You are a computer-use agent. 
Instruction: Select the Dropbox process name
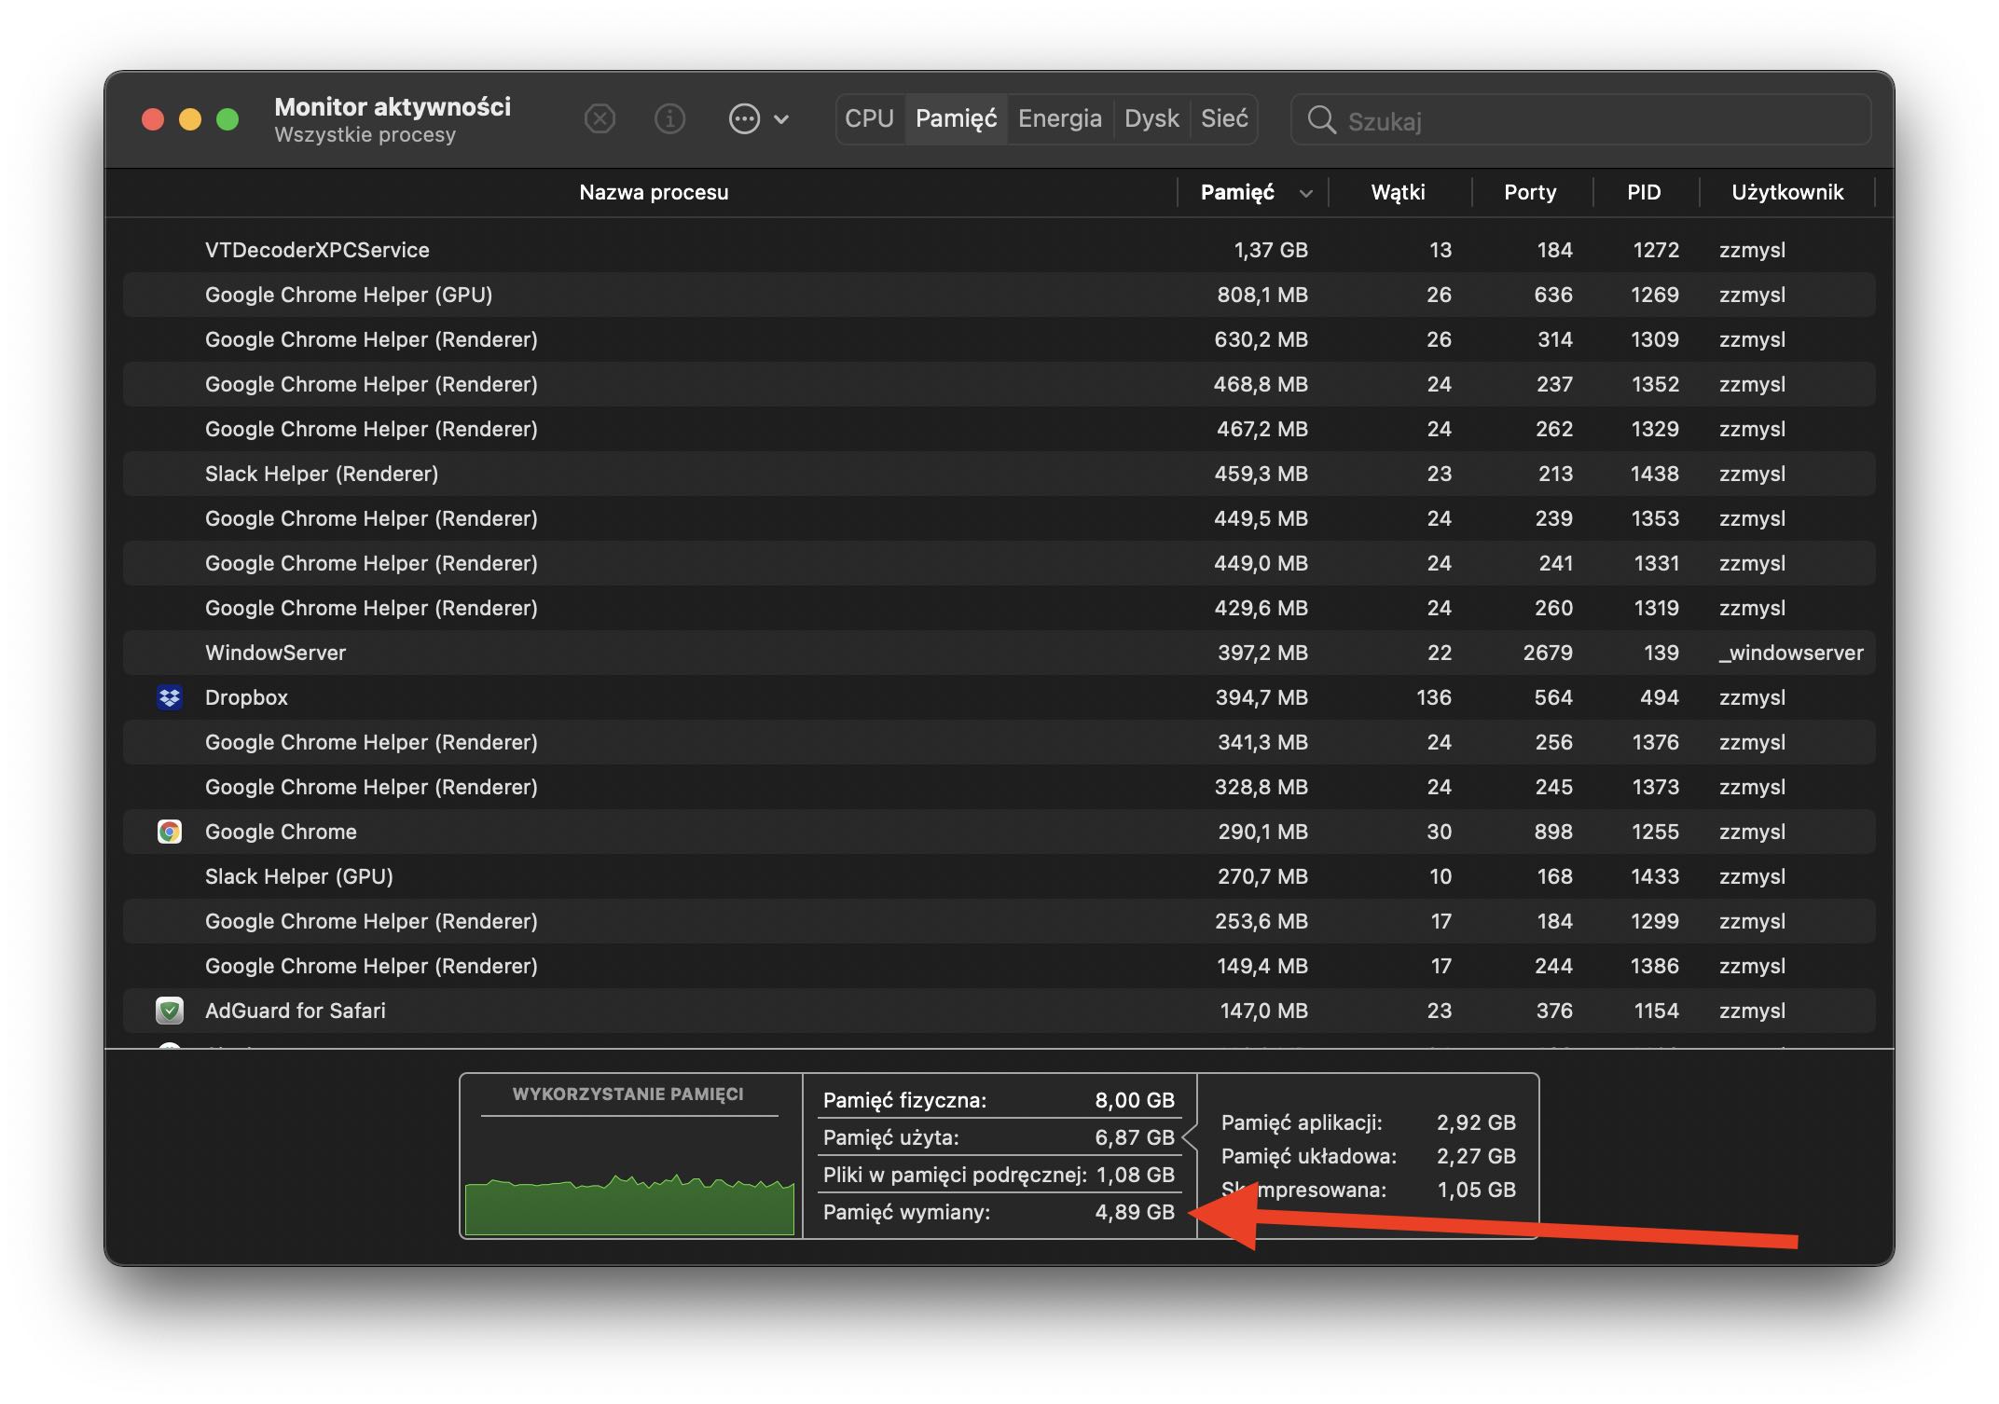pyautogui.click(x=246, y=697)
